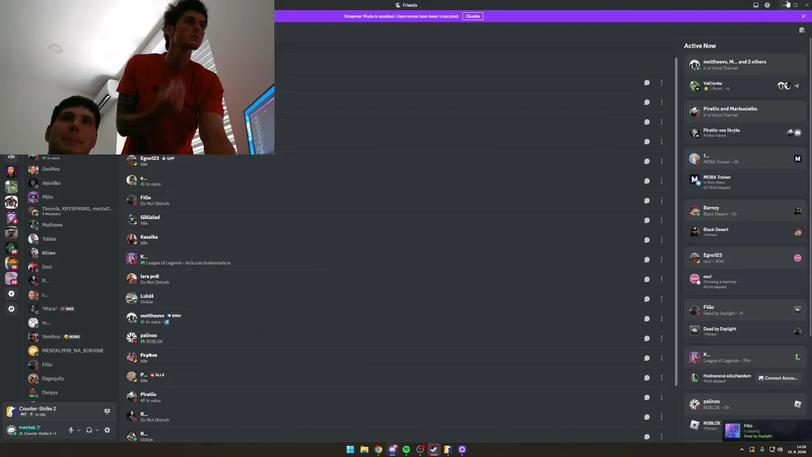This screenshot has height=457, width=812.
Task: Open File Explorer from taskbar
Action: tap(364, 449)
